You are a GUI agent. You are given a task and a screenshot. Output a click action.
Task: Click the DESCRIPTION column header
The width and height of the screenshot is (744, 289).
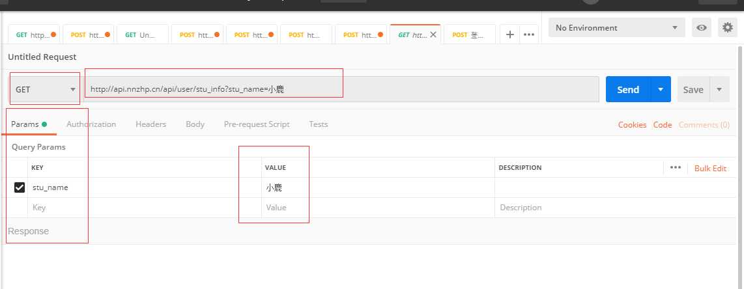[520, 168]
